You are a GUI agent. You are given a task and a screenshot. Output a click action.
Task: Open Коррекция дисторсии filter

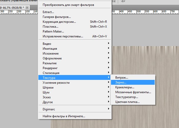click(x=59, y=22)
